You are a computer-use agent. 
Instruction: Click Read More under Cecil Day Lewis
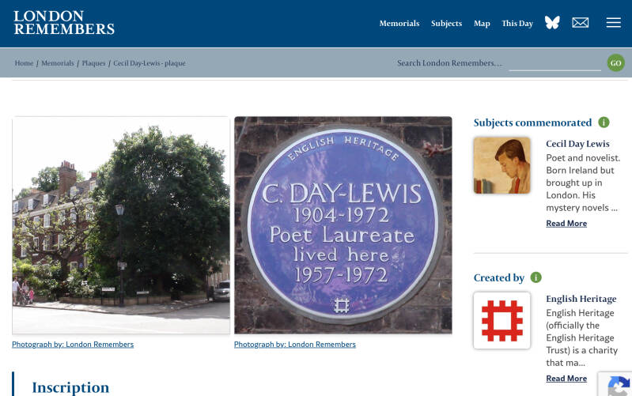(566, 223)
